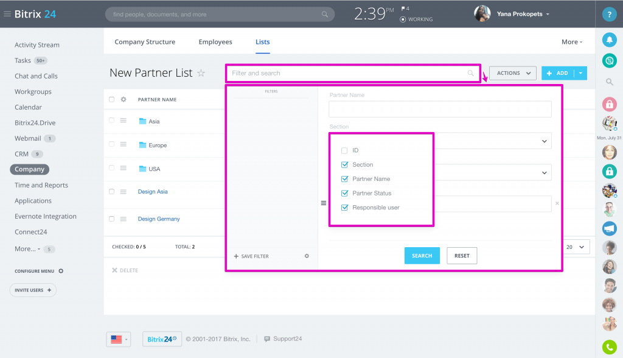Open the green chat messages icon in right sidebar
623x358 pixels.
click(609, 60)
